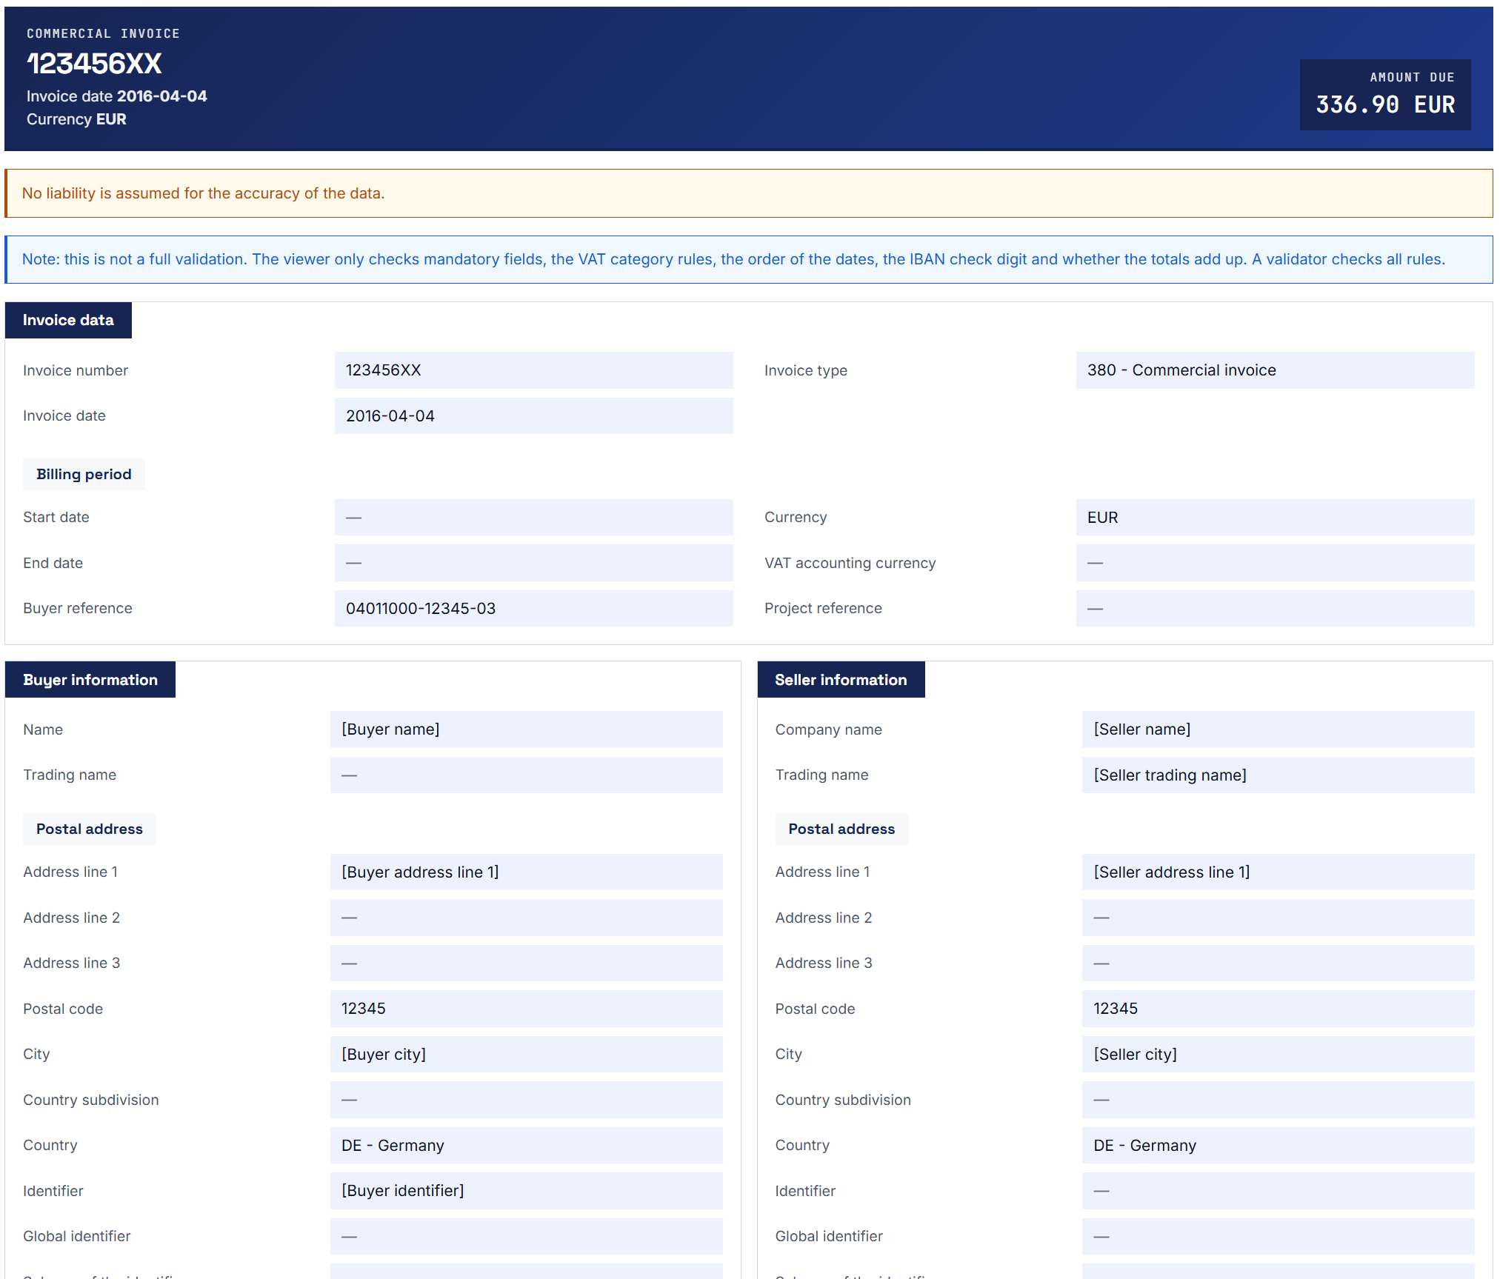The image size is (1500, 1279).
Task: Click the Buyer information section header
Action: [x=90, y=680]
